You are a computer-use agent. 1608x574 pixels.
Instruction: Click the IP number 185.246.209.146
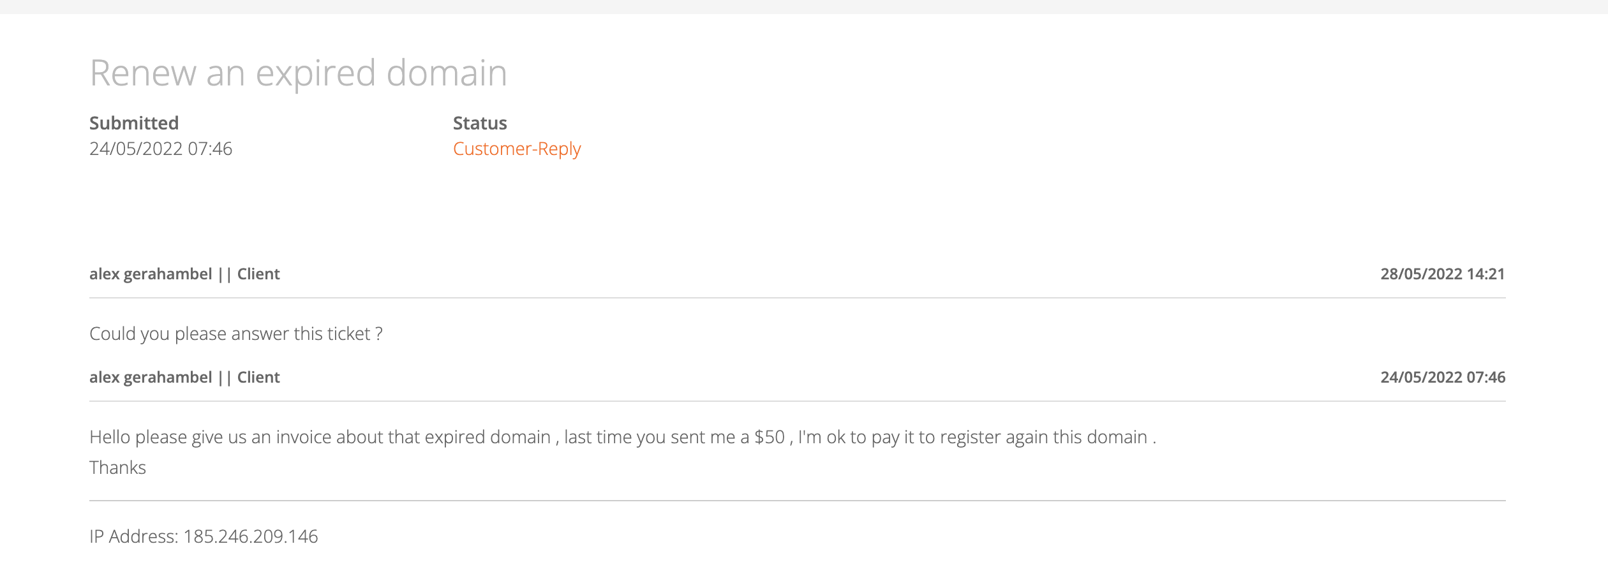[251, 537]
